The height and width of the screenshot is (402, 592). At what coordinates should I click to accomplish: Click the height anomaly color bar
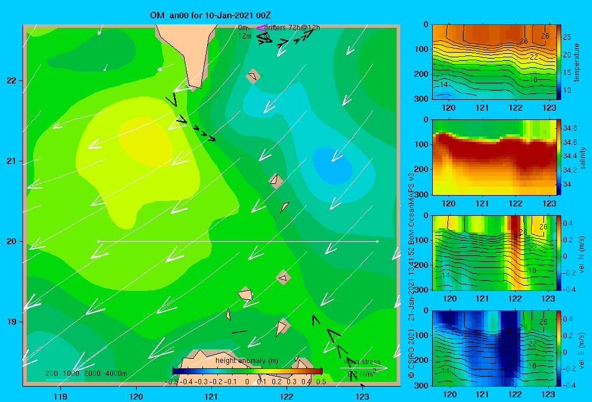pos(247,371)
